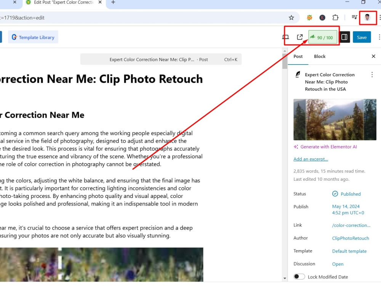Edit publish date May 14, 2024
Viewport: 381px width, 286px height.
348,209
